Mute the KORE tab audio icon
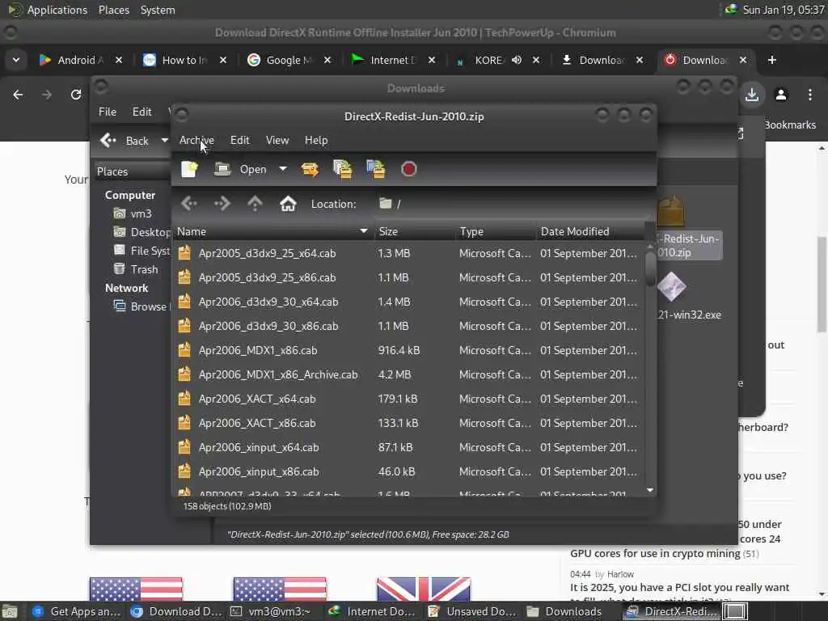The width and height of the screenshot is (828, 621). coord(517,60)
